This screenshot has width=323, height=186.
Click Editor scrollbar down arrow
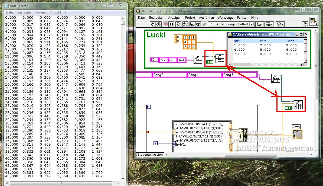pyautogui.click(x=123, y=179)
